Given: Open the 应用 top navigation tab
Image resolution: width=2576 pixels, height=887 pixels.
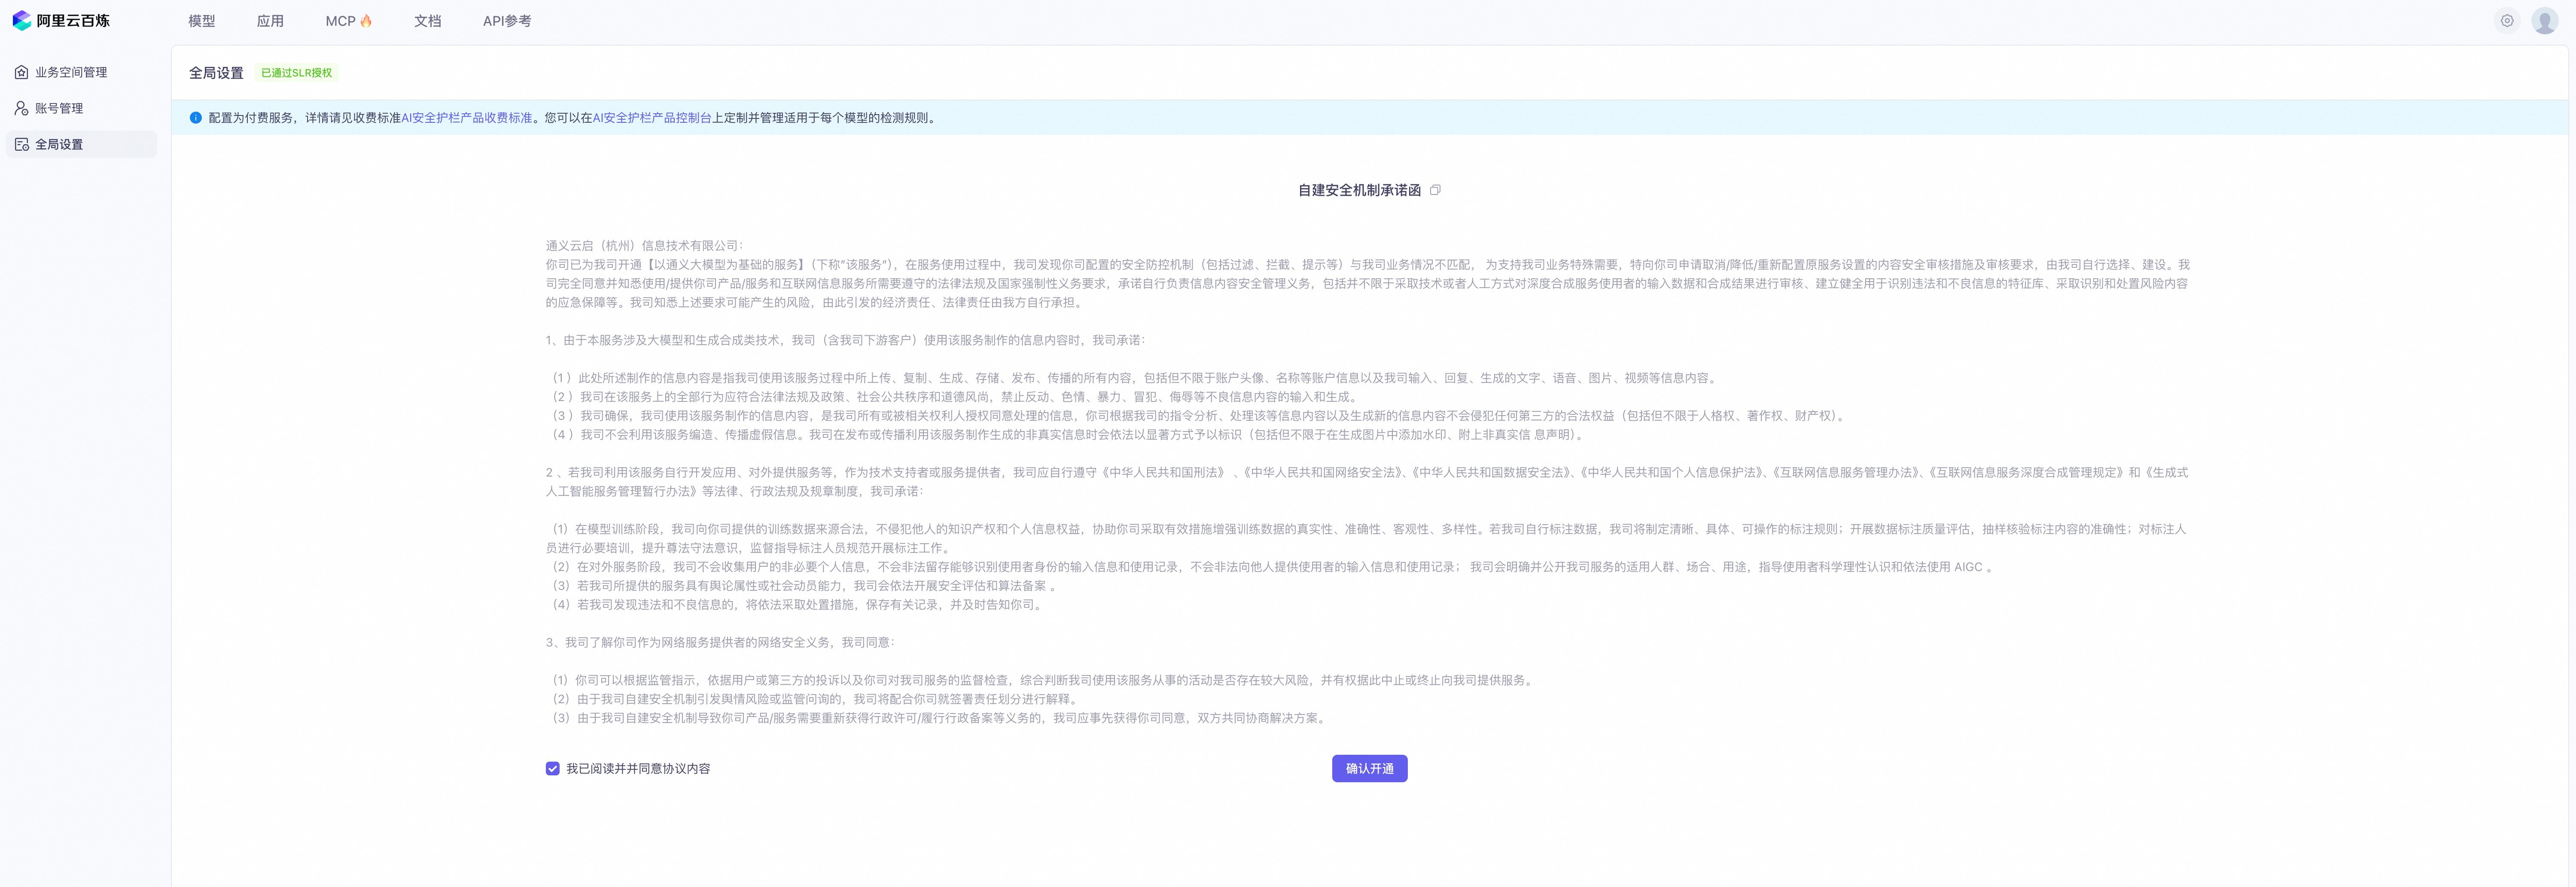Looking at the screenshot, I should (270, 21).
